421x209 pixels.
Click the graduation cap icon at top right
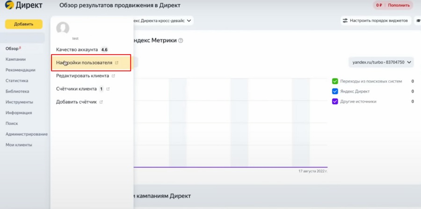418,21
